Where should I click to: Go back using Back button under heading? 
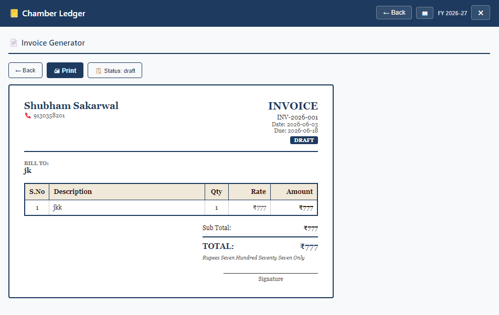[x=26, y=70]
